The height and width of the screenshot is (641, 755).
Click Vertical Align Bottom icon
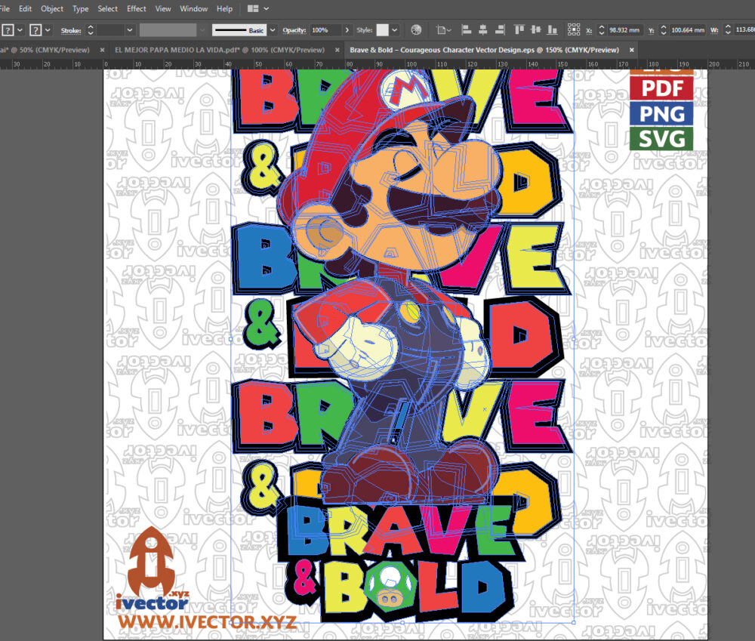pos(553,30)
